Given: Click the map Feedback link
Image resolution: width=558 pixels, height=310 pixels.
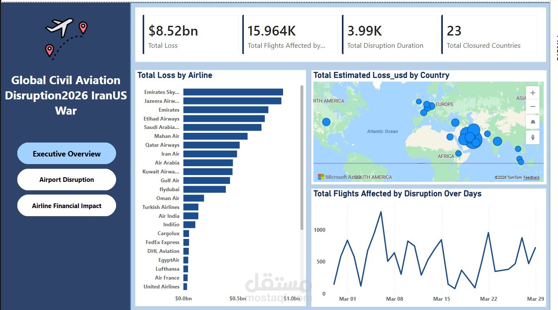Looking at the screenshot, I should [x=532, y=178].
